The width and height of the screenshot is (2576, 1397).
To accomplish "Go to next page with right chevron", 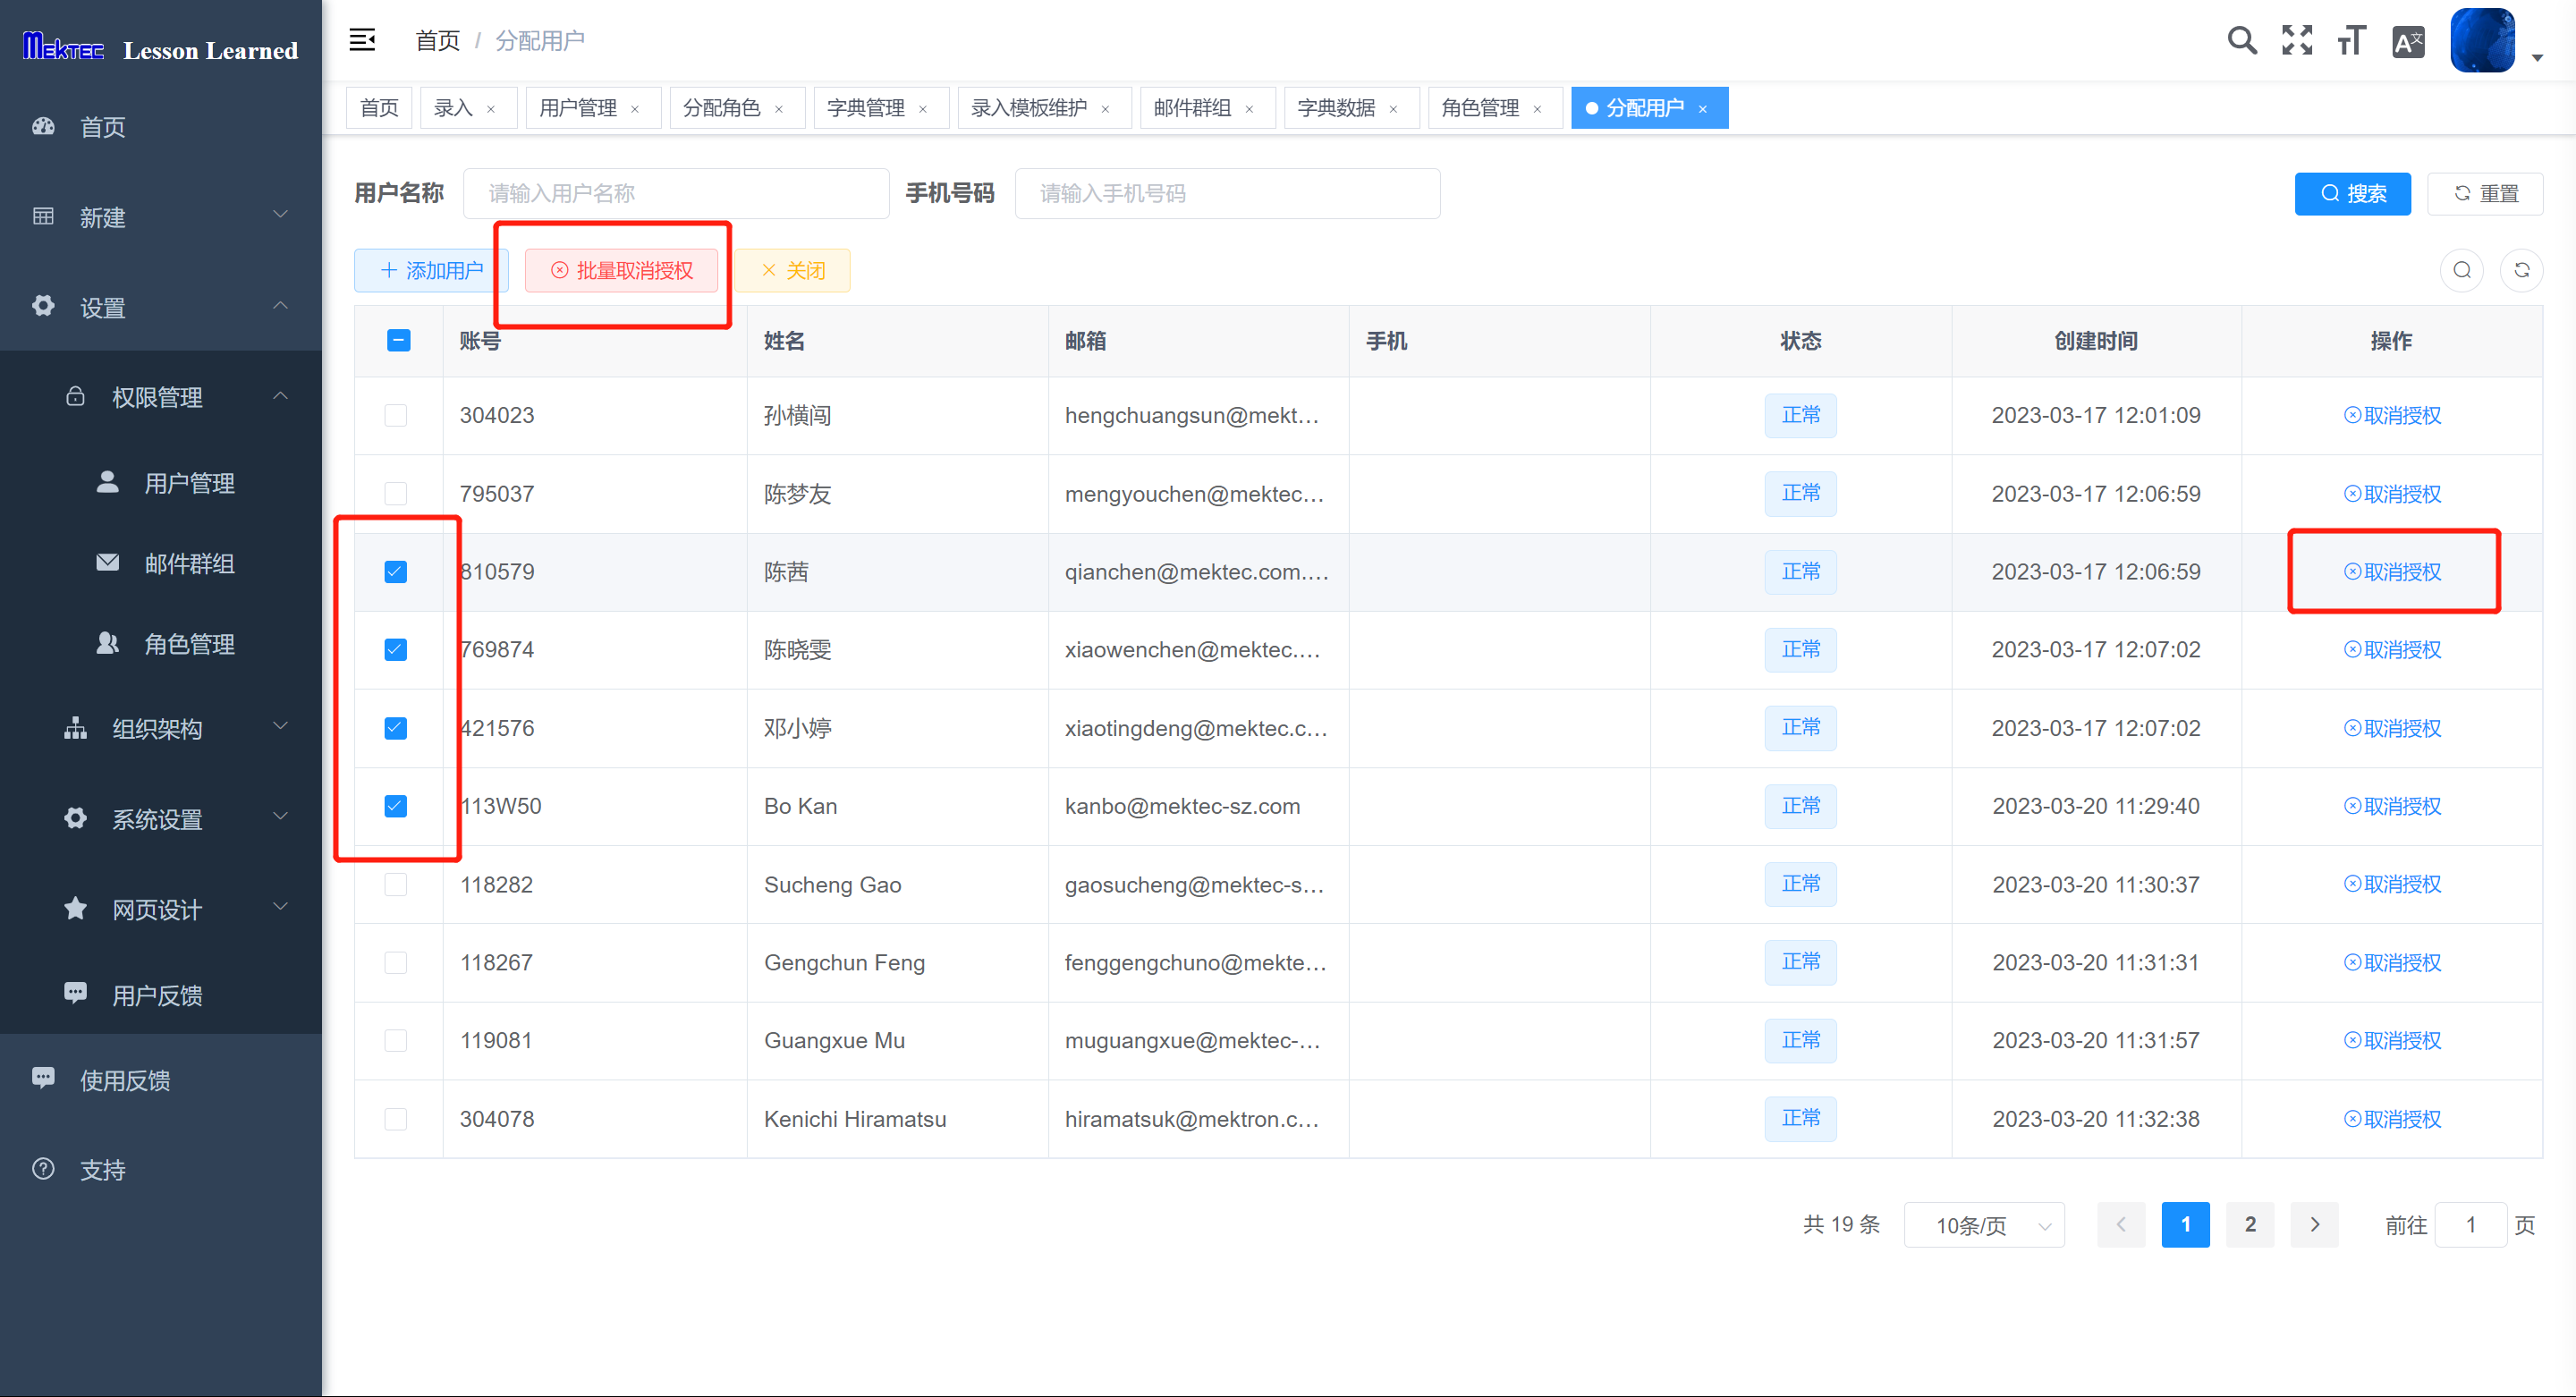I will [2314, 1224].
